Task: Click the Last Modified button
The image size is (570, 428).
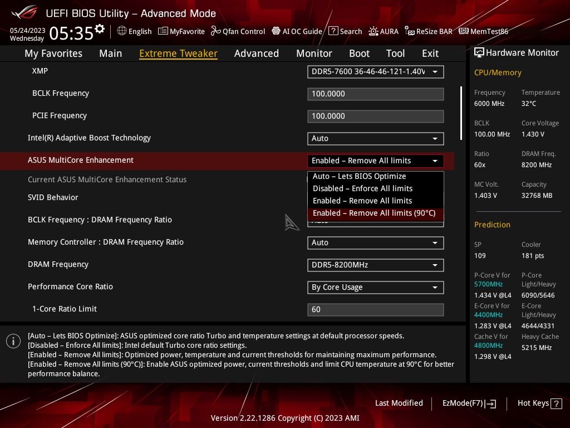Action: 399,403
